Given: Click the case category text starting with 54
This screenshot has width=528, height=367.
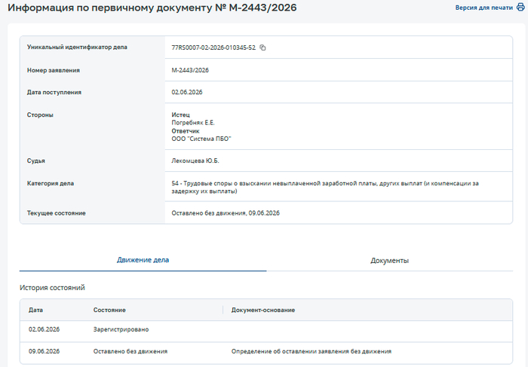Looking at the screenshot, I should point(325,187).
